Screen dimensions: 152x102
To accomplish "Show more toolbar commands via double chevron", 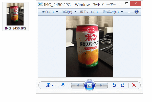I will [x=129, y=12].
